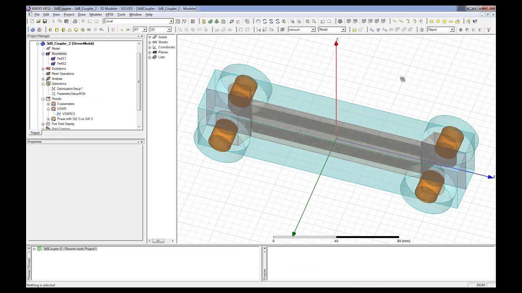Image resolution: width=522 pixels, height=293 pixels.
Task: Click the Open file folder icon
Action: tap(38, 21)
